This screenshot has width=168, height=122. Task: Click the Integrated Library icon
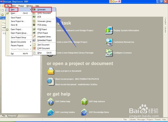coord(34,37)
